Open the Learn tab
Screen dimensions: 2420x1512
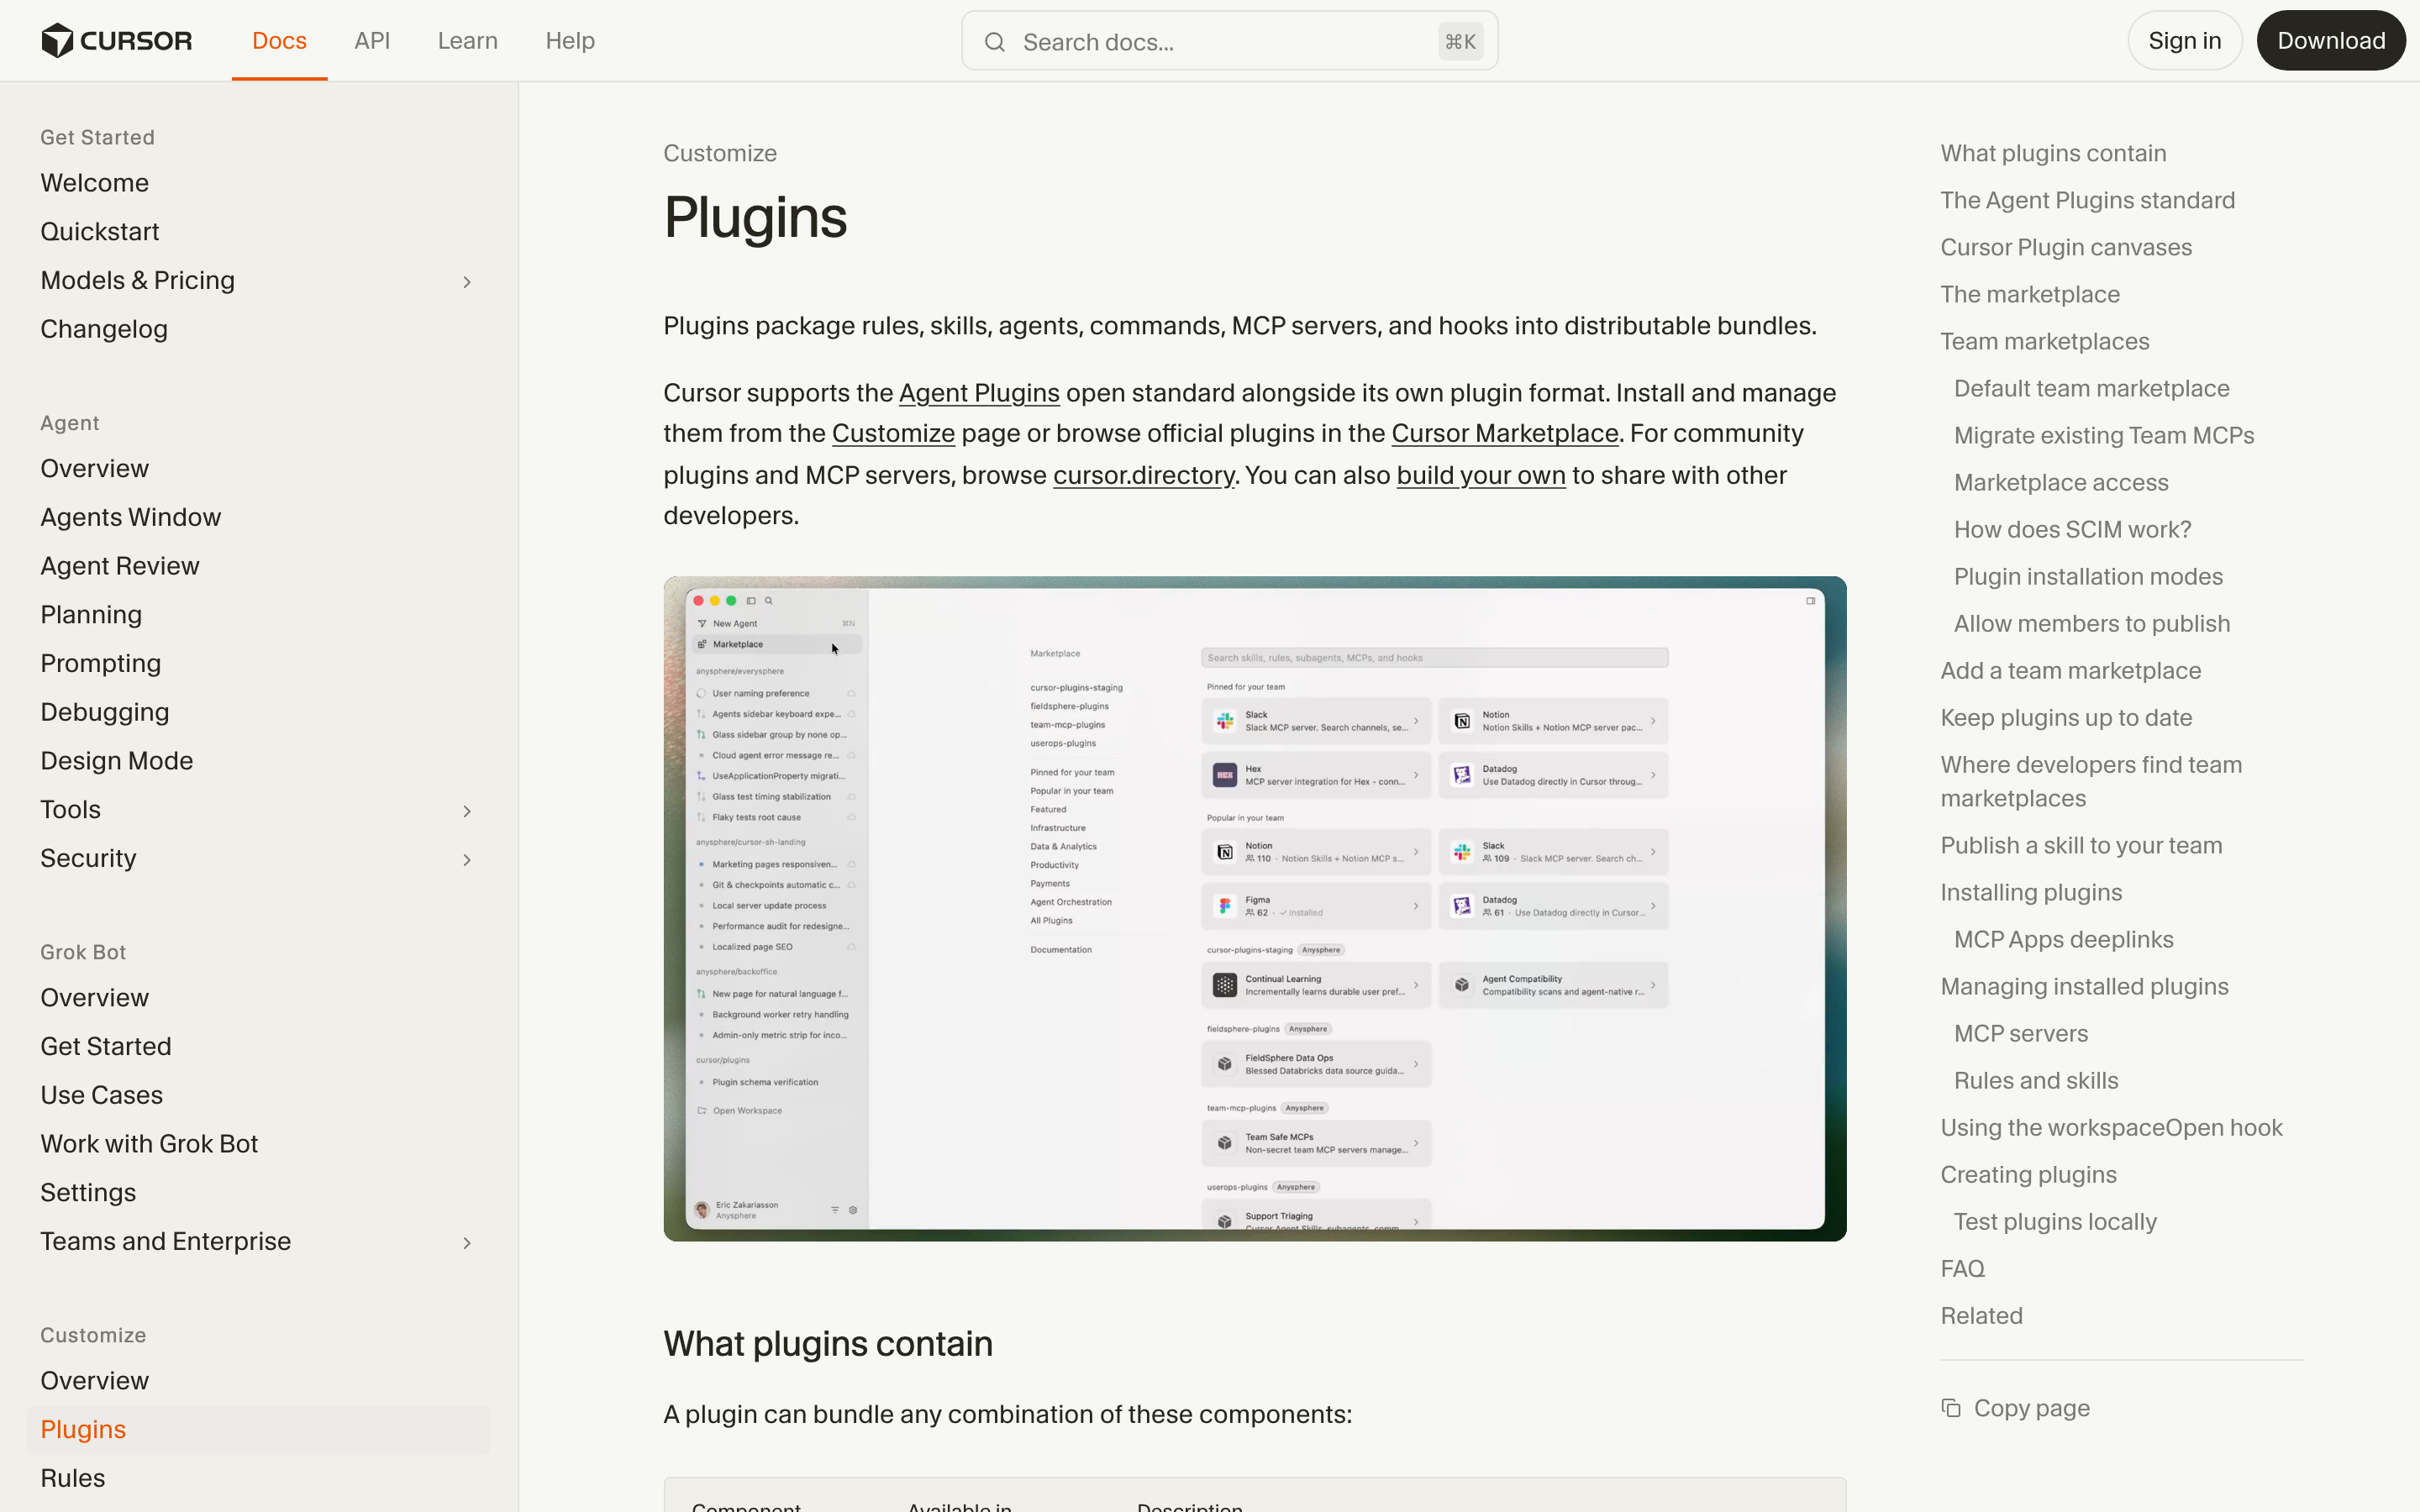(467, 41)
